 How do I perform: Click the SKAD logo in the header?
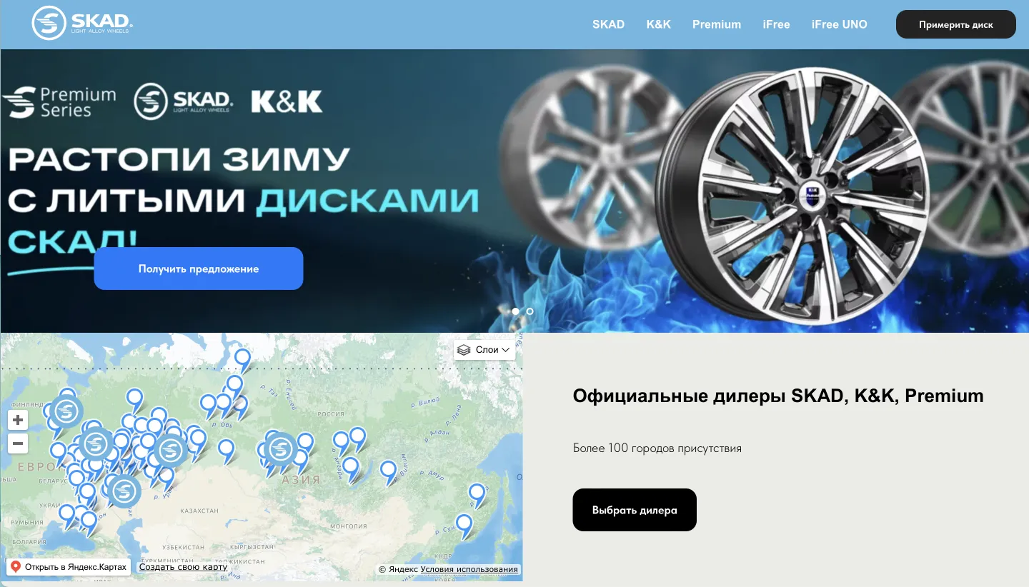pos(82,24)
